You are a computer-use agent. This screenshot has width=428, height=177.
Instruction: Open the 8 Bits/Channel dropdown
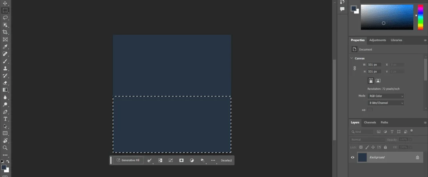coord(386,103)
